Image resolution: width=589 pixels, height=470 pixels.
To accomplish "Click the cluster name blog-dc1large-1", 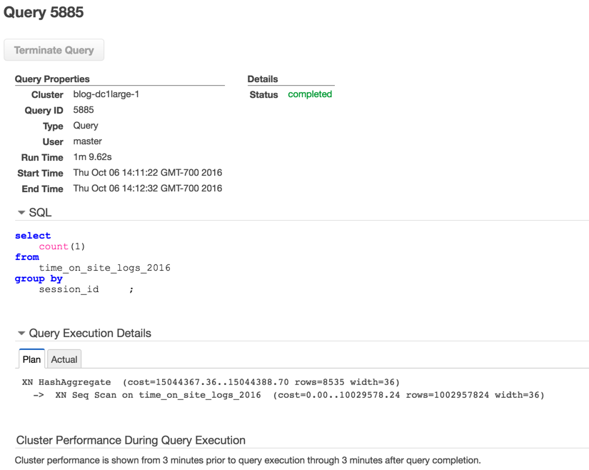I will [x=106, y=94].
